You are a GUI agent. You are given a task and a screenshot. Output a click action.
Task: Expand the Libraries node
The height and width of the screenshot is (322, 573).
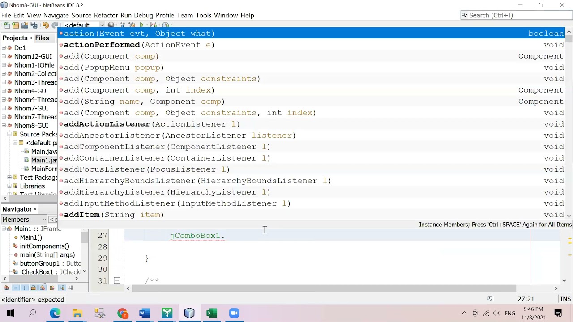pyautogui.click(x=9, y=186)
